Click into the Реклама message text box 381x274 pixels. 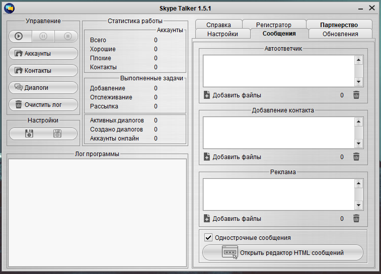tap(279, 194)
